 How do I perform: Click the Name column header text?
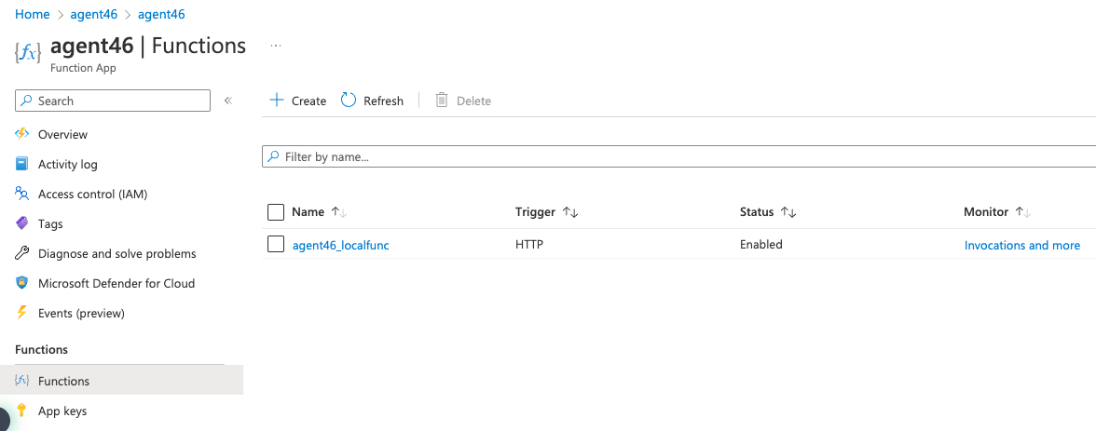(308, 211)
